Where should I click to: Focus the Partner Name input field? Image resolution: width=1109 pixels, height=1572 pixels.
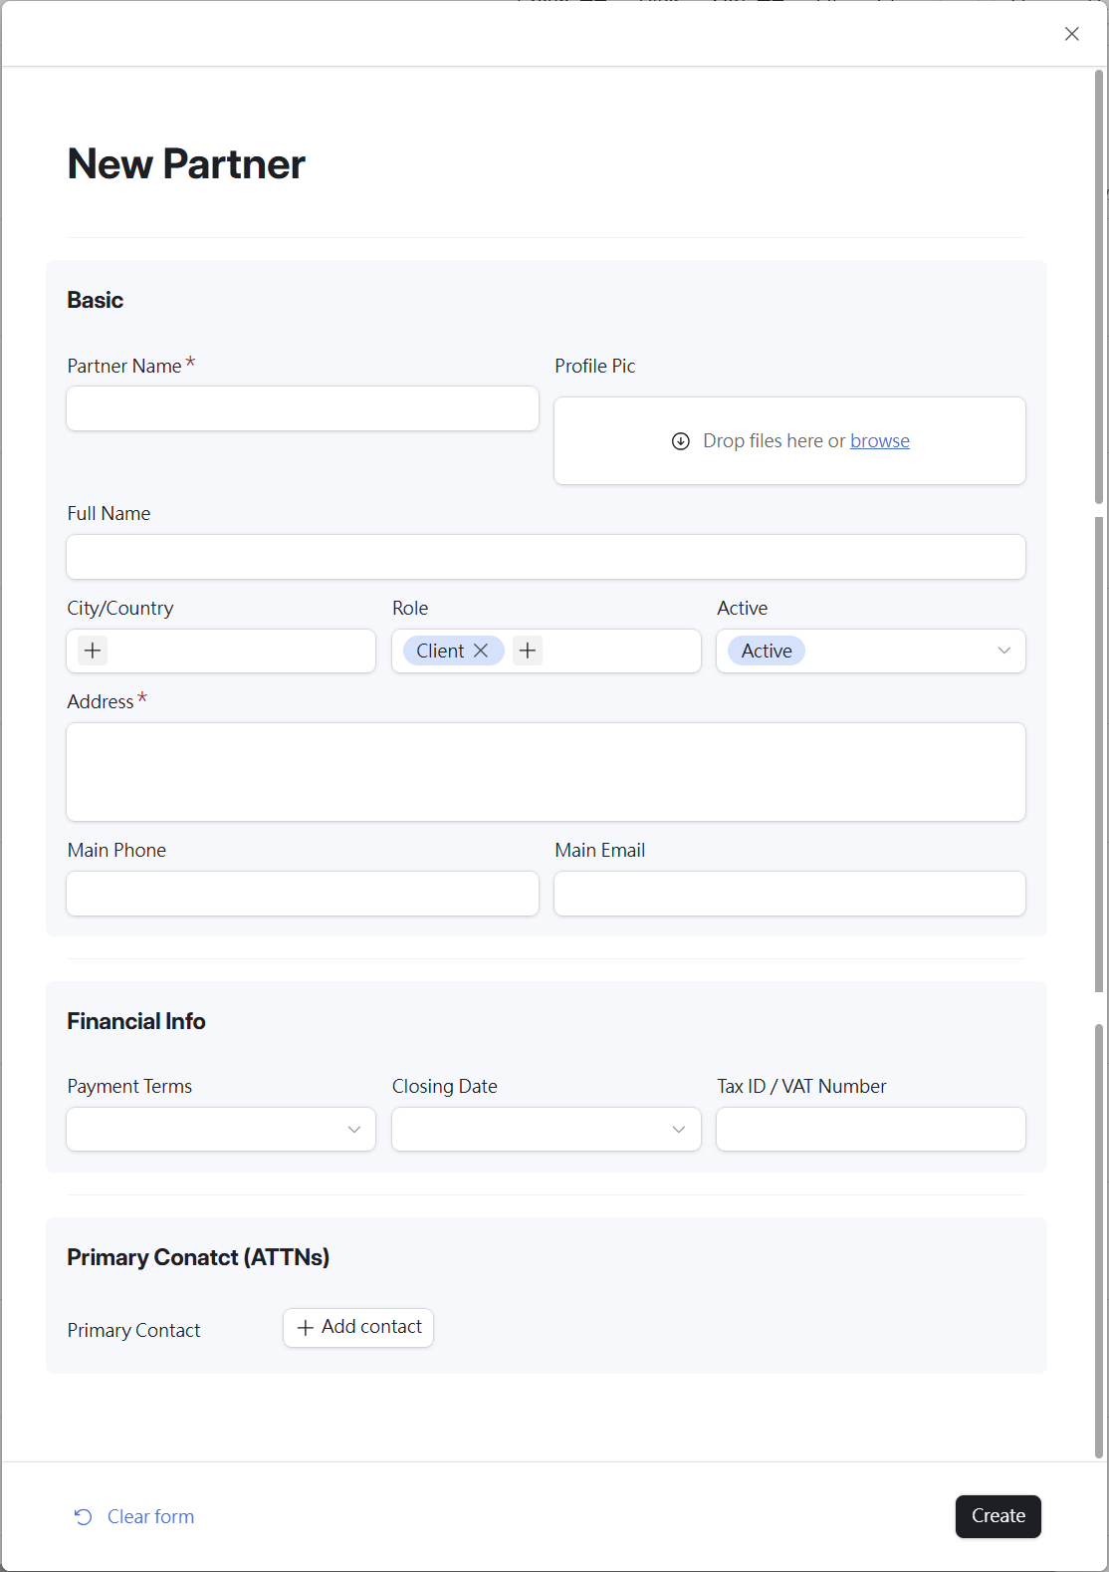coord(303,408)
